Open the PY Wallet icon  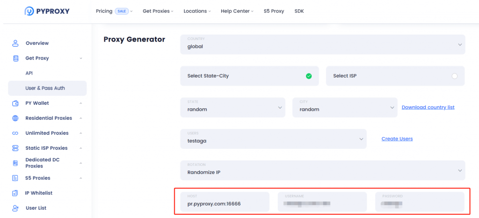tap(15, 103)
